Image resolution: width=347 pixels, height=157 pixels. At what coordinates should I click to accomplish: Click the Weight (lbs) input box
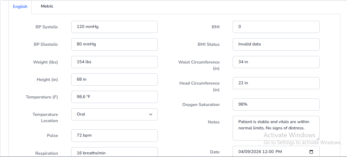[x=114, y=62]
